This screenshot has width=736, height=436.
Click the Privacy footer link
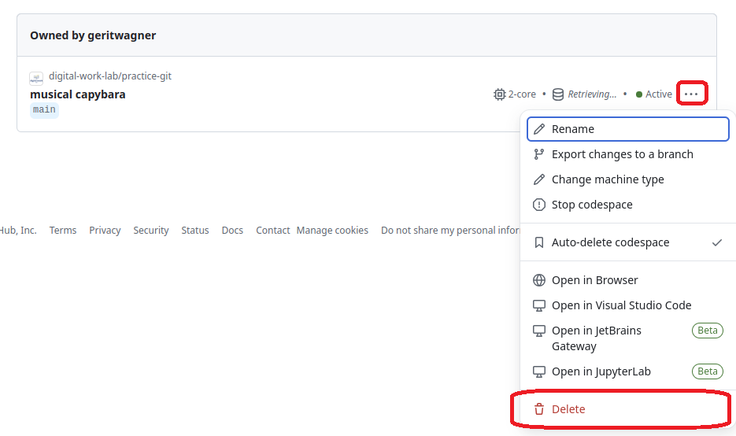[x=105, y=231]
